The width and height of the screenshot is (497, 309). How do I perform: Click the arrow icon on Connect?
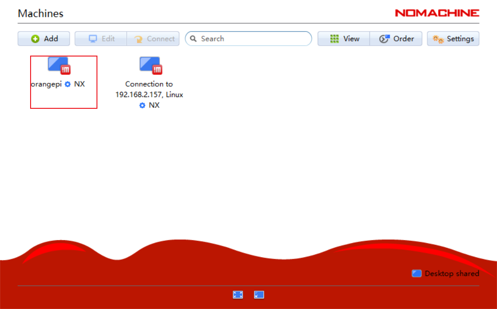pyautogui.click(x=138, y=39)
